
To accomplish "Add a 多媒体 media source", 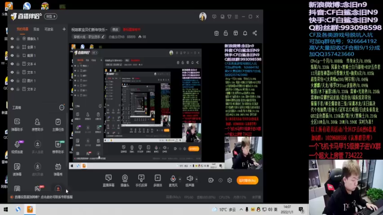I will click(x=158, y=181).
